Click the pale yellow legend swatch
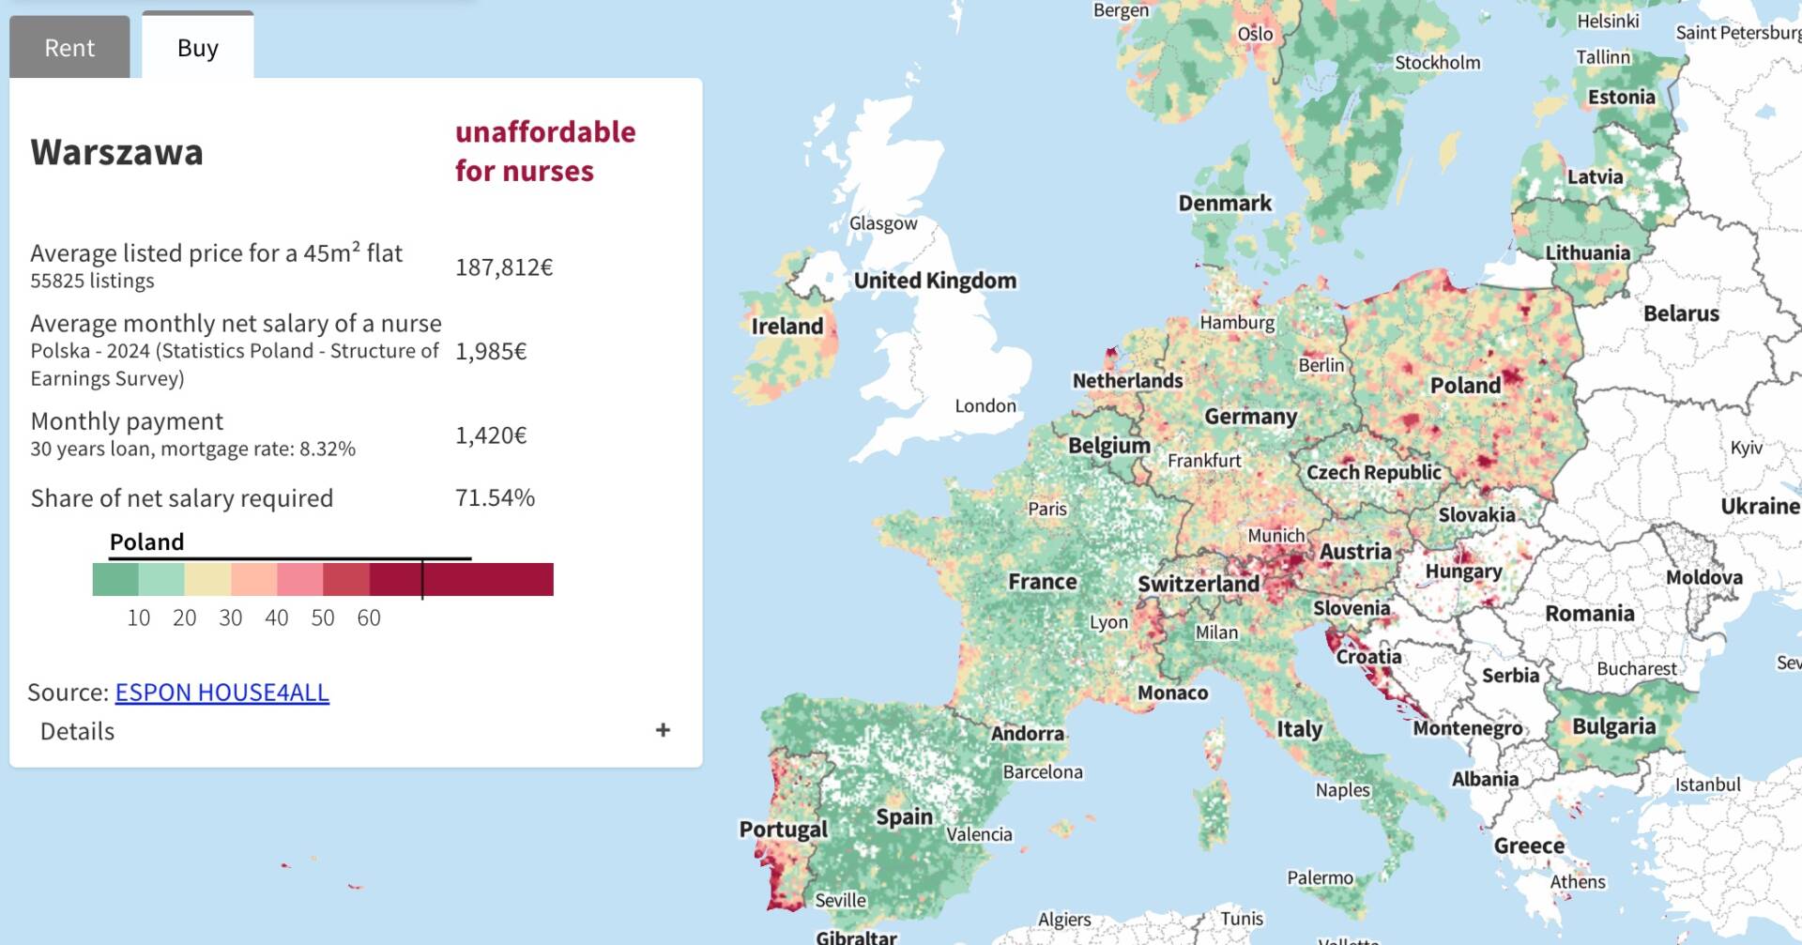Image resolution: width=1802 pixels, height=945 pixels. tap(207, 579)
